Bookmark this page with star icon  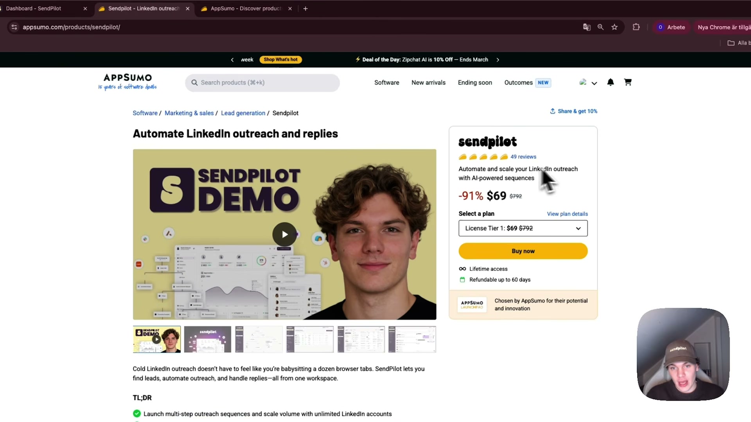(x=614, y=27)
